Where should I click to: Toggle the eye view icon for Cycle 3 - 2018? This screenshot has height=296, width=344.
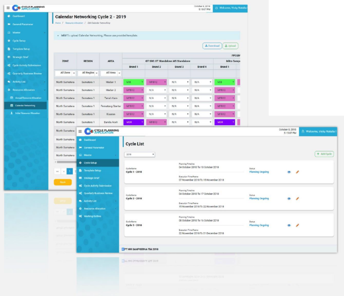(289, 225)
